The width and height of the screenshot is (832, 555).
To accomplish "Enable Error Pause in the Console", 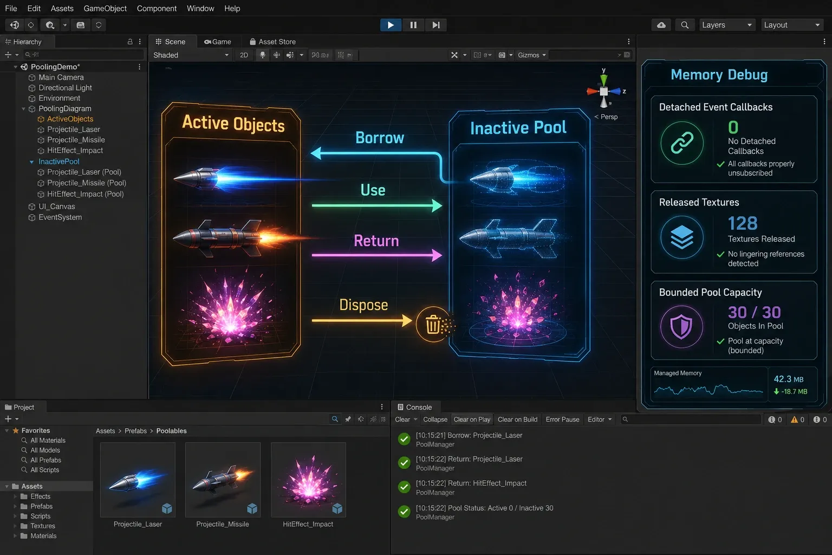I will point(562,420).
